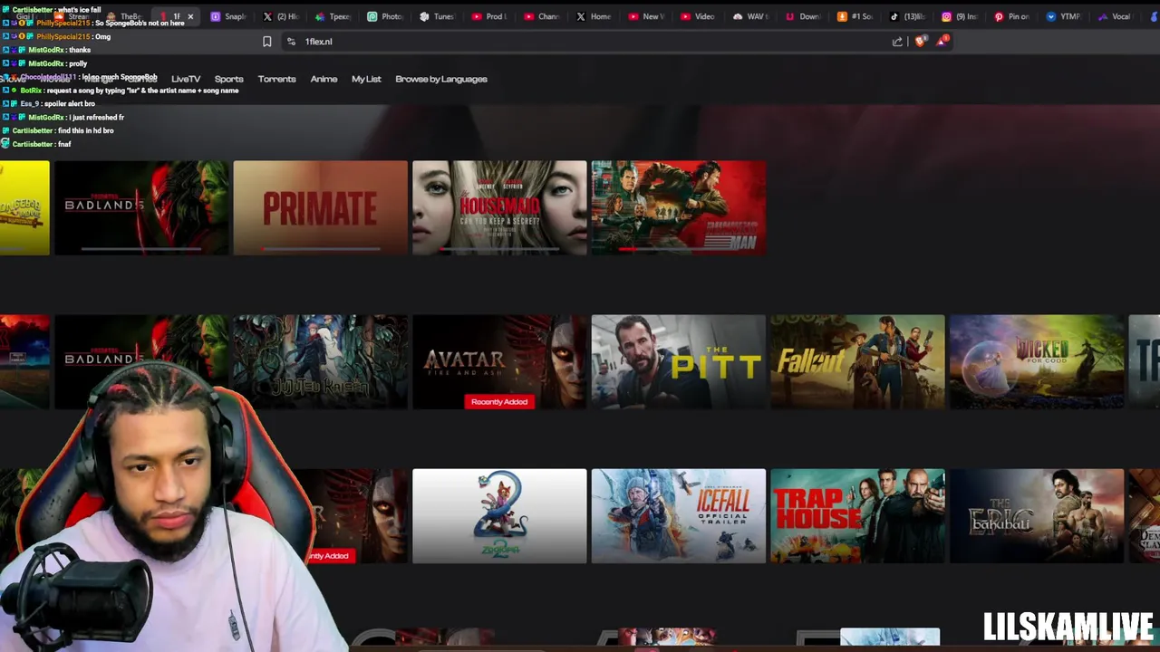Open The Pitt series card
The width and height of the screenshot is (1160, 652).
click(x=678, y=361)
